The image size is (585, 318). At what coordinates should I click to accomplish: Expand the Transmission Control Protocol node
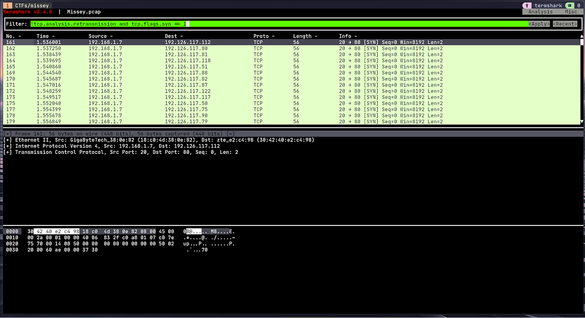[x=8, y=152]
